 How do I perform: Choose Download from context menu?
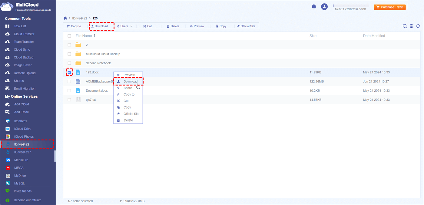coord(130,82)
